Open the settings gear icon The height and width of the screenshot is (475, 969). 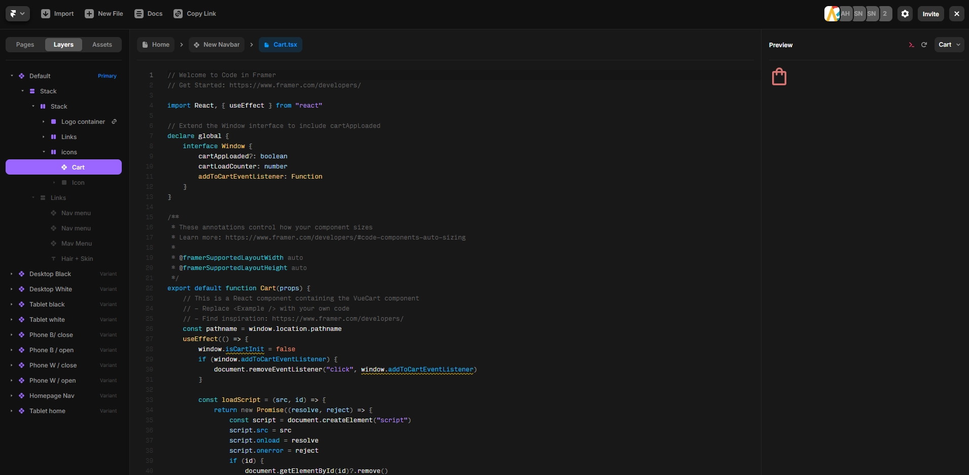pyautogui.click(x=905, y=14)
